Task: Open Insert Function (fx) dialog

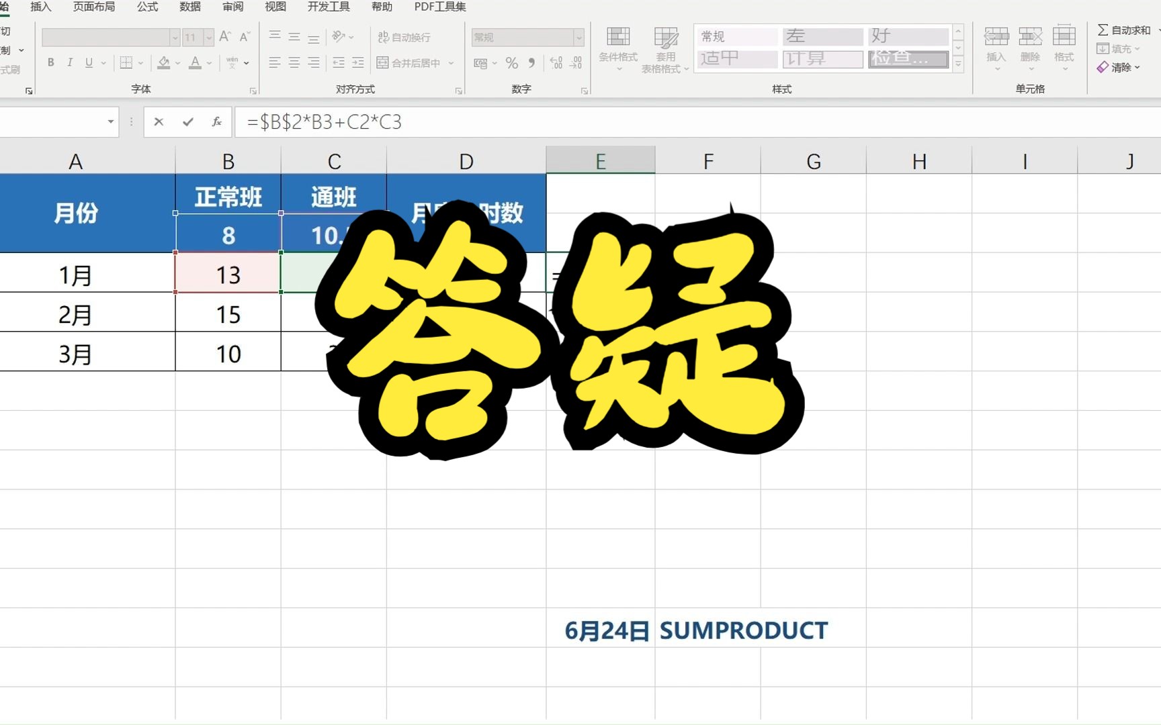Action: pos(216,122)
